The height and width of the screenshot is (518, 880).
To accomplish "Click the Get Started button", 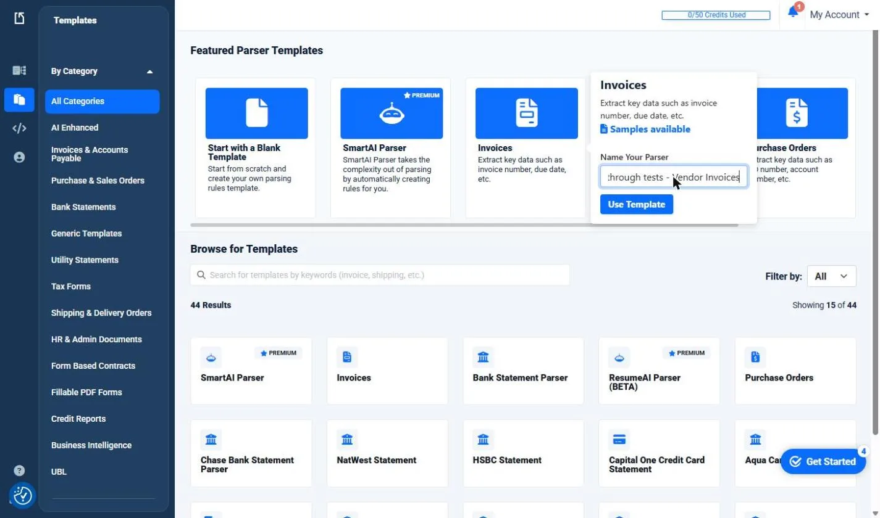I will click(x=823, y=461).
